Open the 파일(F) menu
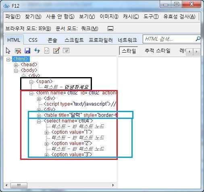The width and height of the screenshot is (204, 192). pos(13,16)
